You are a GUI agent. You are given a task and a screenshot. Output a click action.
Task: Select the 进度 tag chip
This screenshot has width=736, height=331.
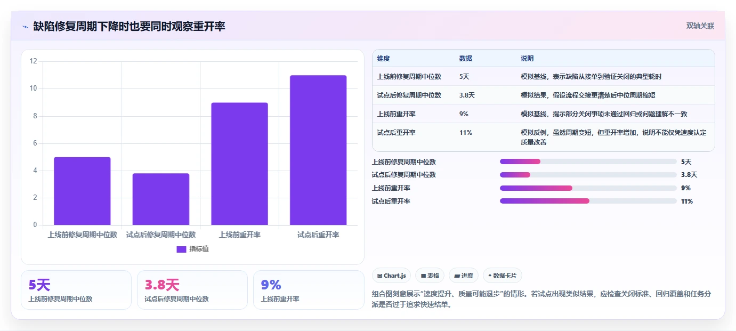pos(464,276)
